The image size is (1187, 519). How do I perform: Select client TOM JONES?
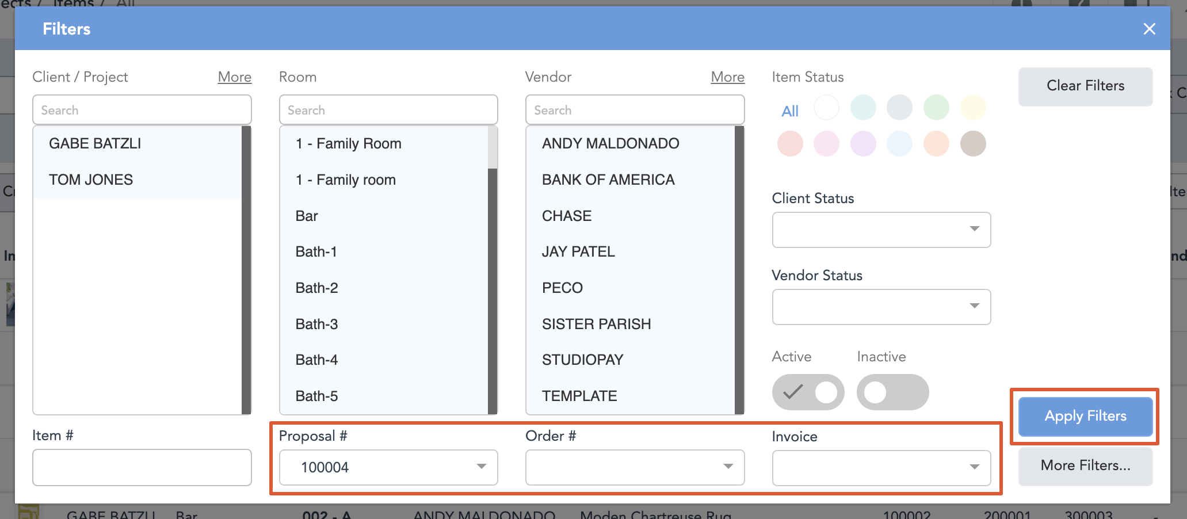point(138,180)
